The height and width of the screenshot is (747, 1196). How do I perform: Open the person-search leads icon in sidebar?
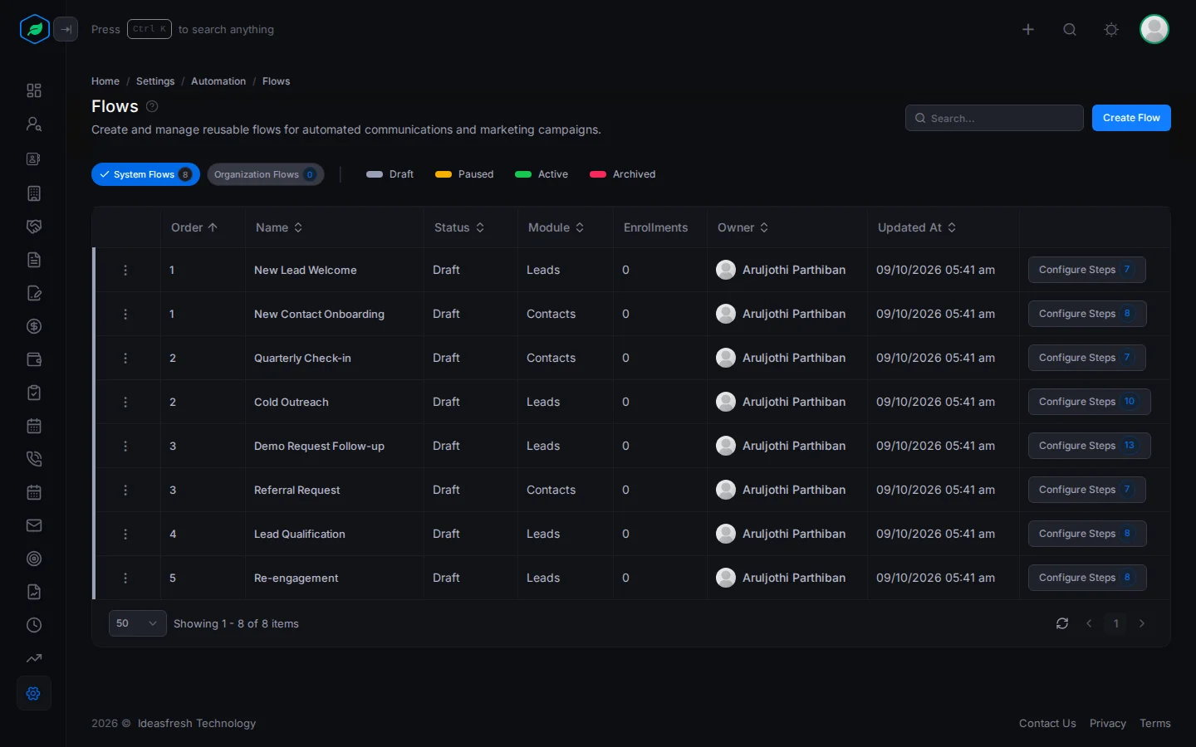pyautogui.click(x=34, y=124)
